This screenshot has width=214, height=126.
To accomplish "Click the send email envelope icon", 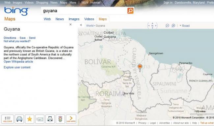I will (x=40, y=119).
